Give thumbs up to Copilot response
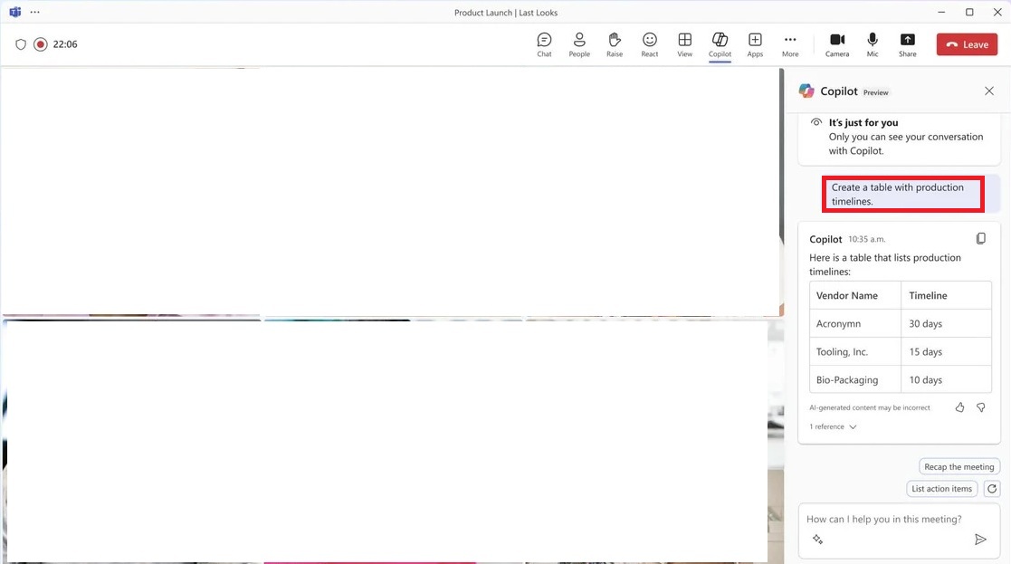This screenshot has width=1011, height=564. click(959, 407)
